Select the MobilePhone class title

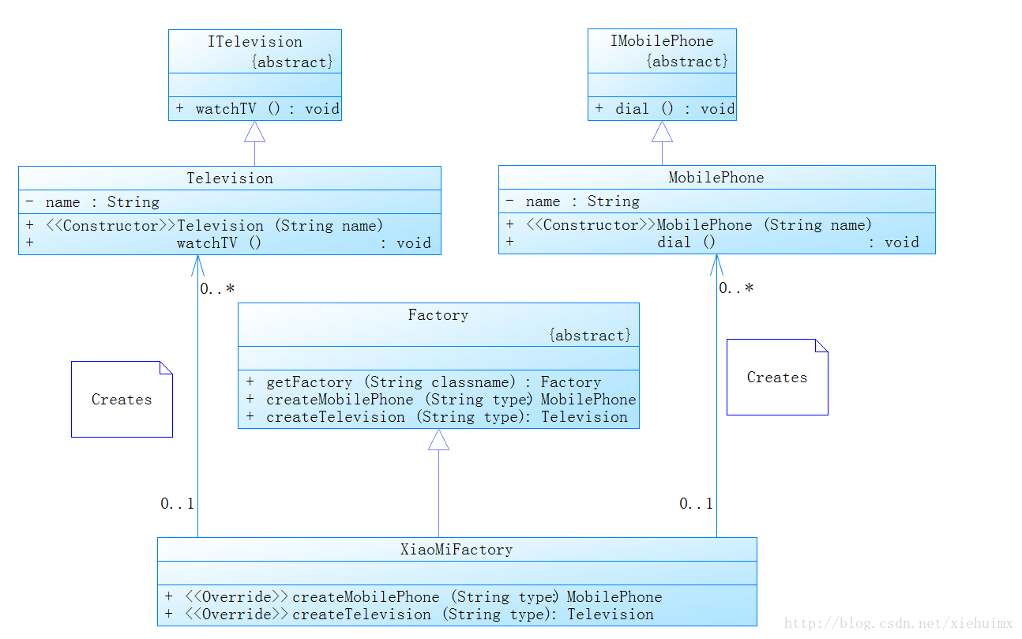[x=716, y=178]
